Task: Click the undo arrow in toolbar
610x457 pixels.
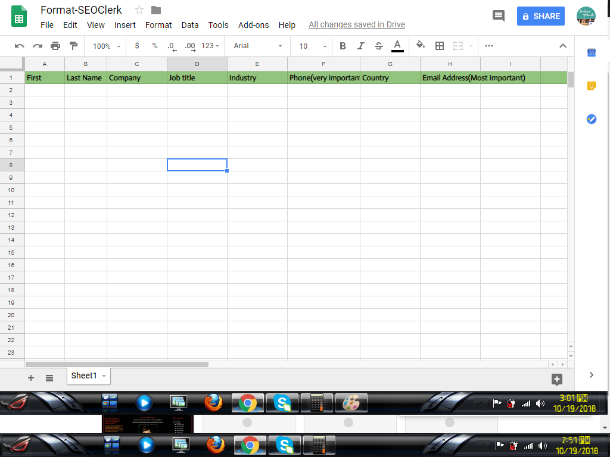Action: click(x=20, y=46)
